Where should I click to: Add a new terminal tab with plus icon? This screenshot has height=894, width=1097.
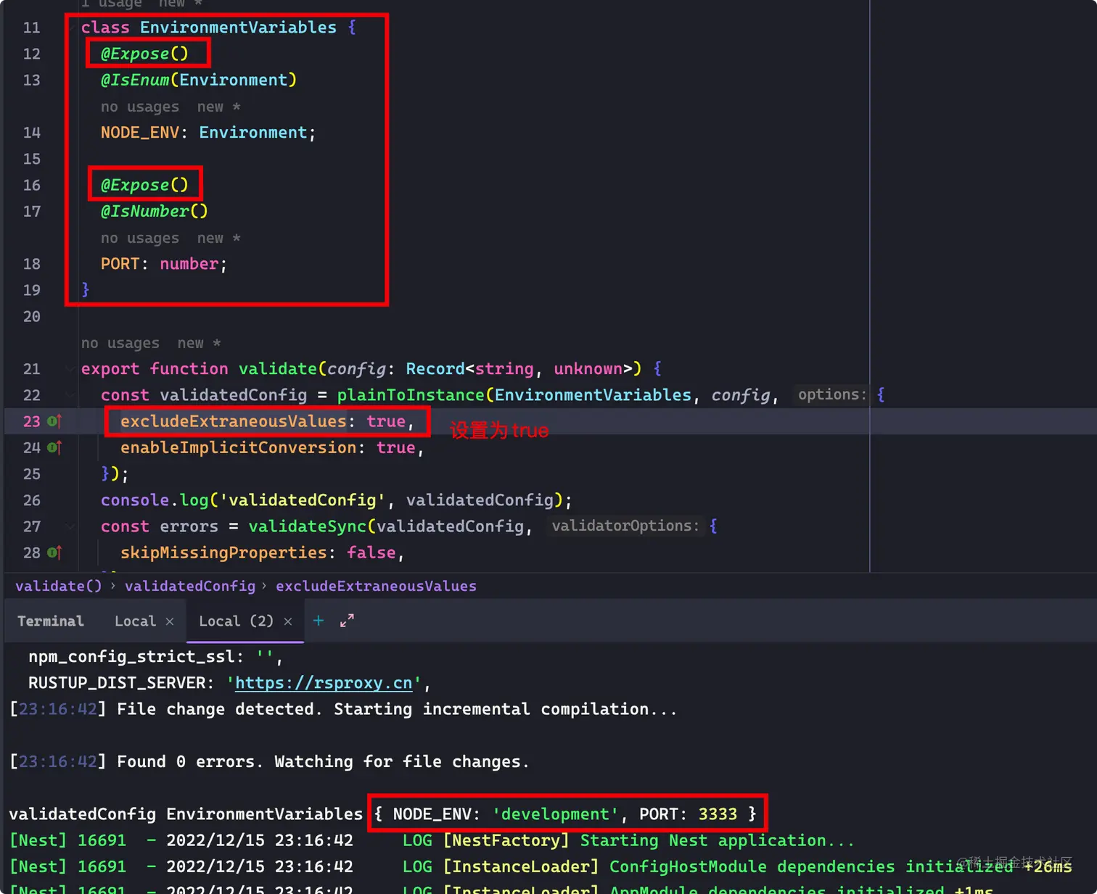coord(319,621)
